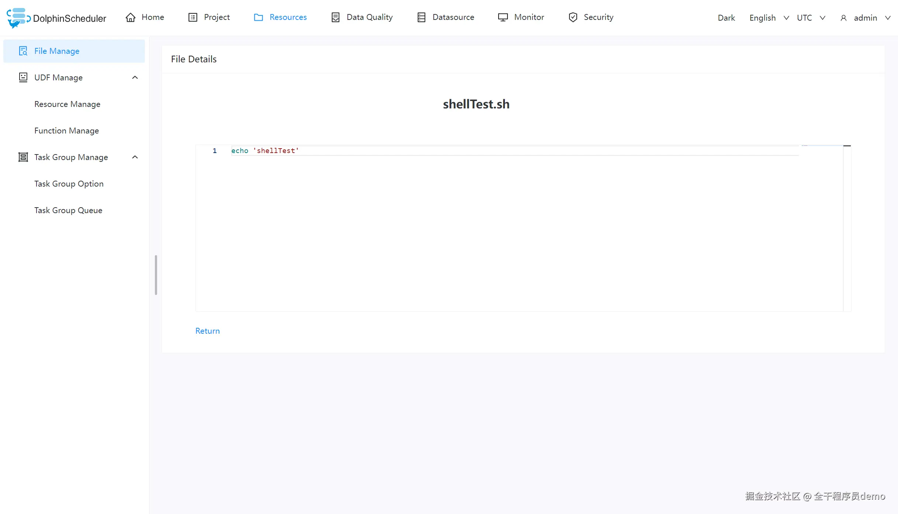The width and height of the screenshot is (898, 514).
Task: Click the DolphinScheduler logo icon
Action: coord(18,18)
